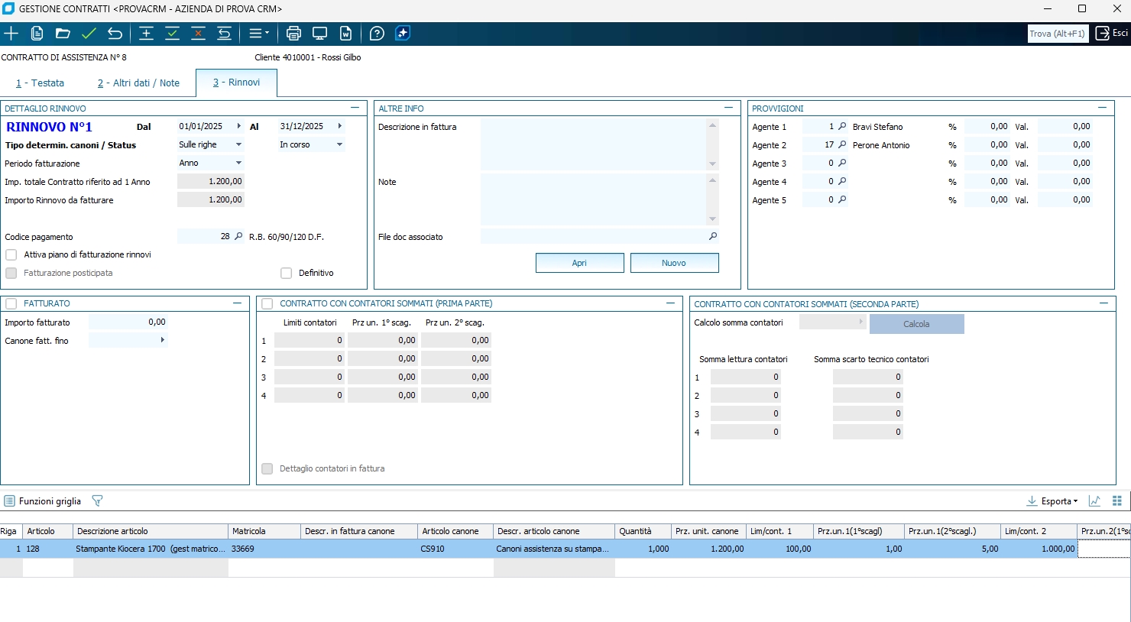Click the grid filter funnel icon

[97, 501]
